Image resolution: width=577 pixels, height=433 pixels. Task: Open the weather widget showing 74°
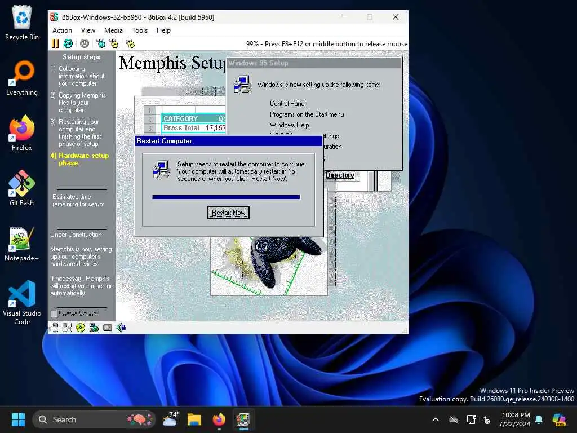[x=170, y=419]
